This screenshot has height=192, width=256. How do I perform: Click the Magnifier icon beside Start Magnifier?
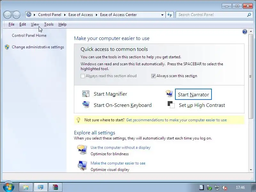[x=86, y=94]
